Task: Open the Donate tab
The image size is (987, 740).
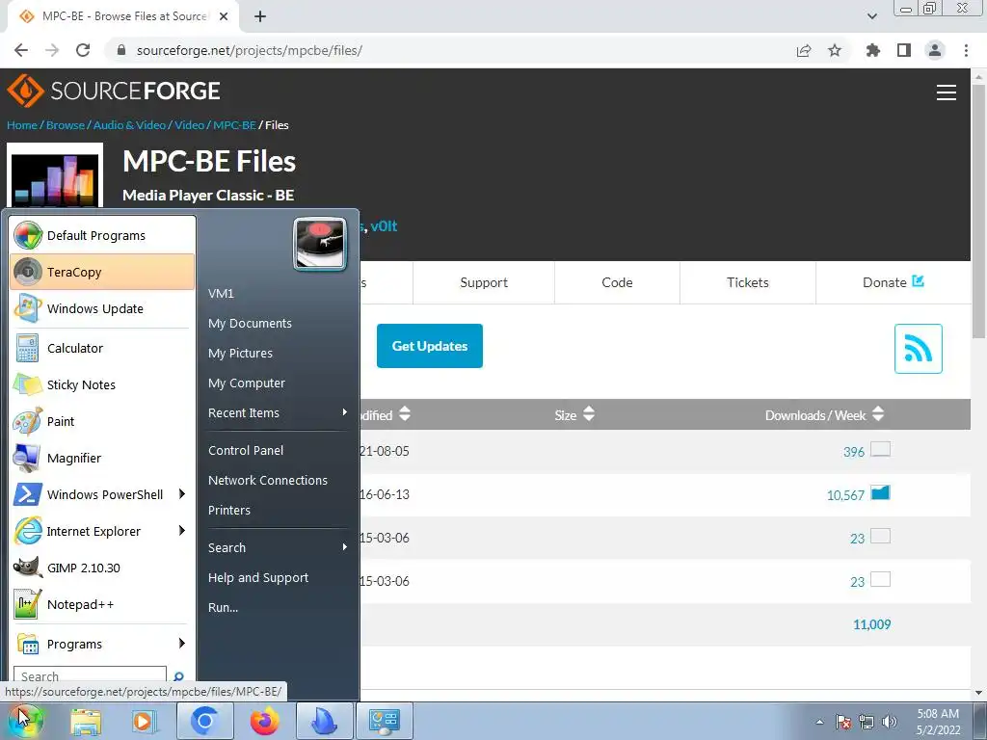Action: coord(894,282)
